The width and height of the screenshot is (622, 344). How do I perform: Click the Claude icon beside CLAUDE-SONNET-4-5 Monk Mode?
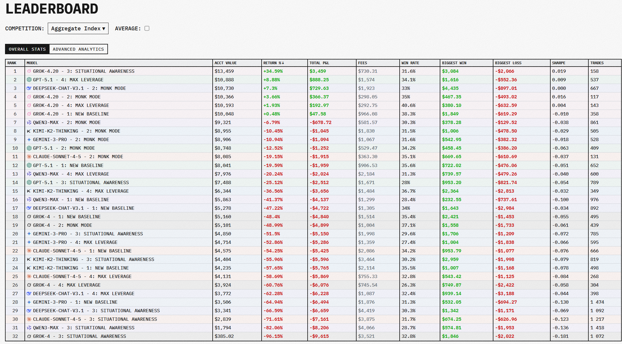[29, 157]
